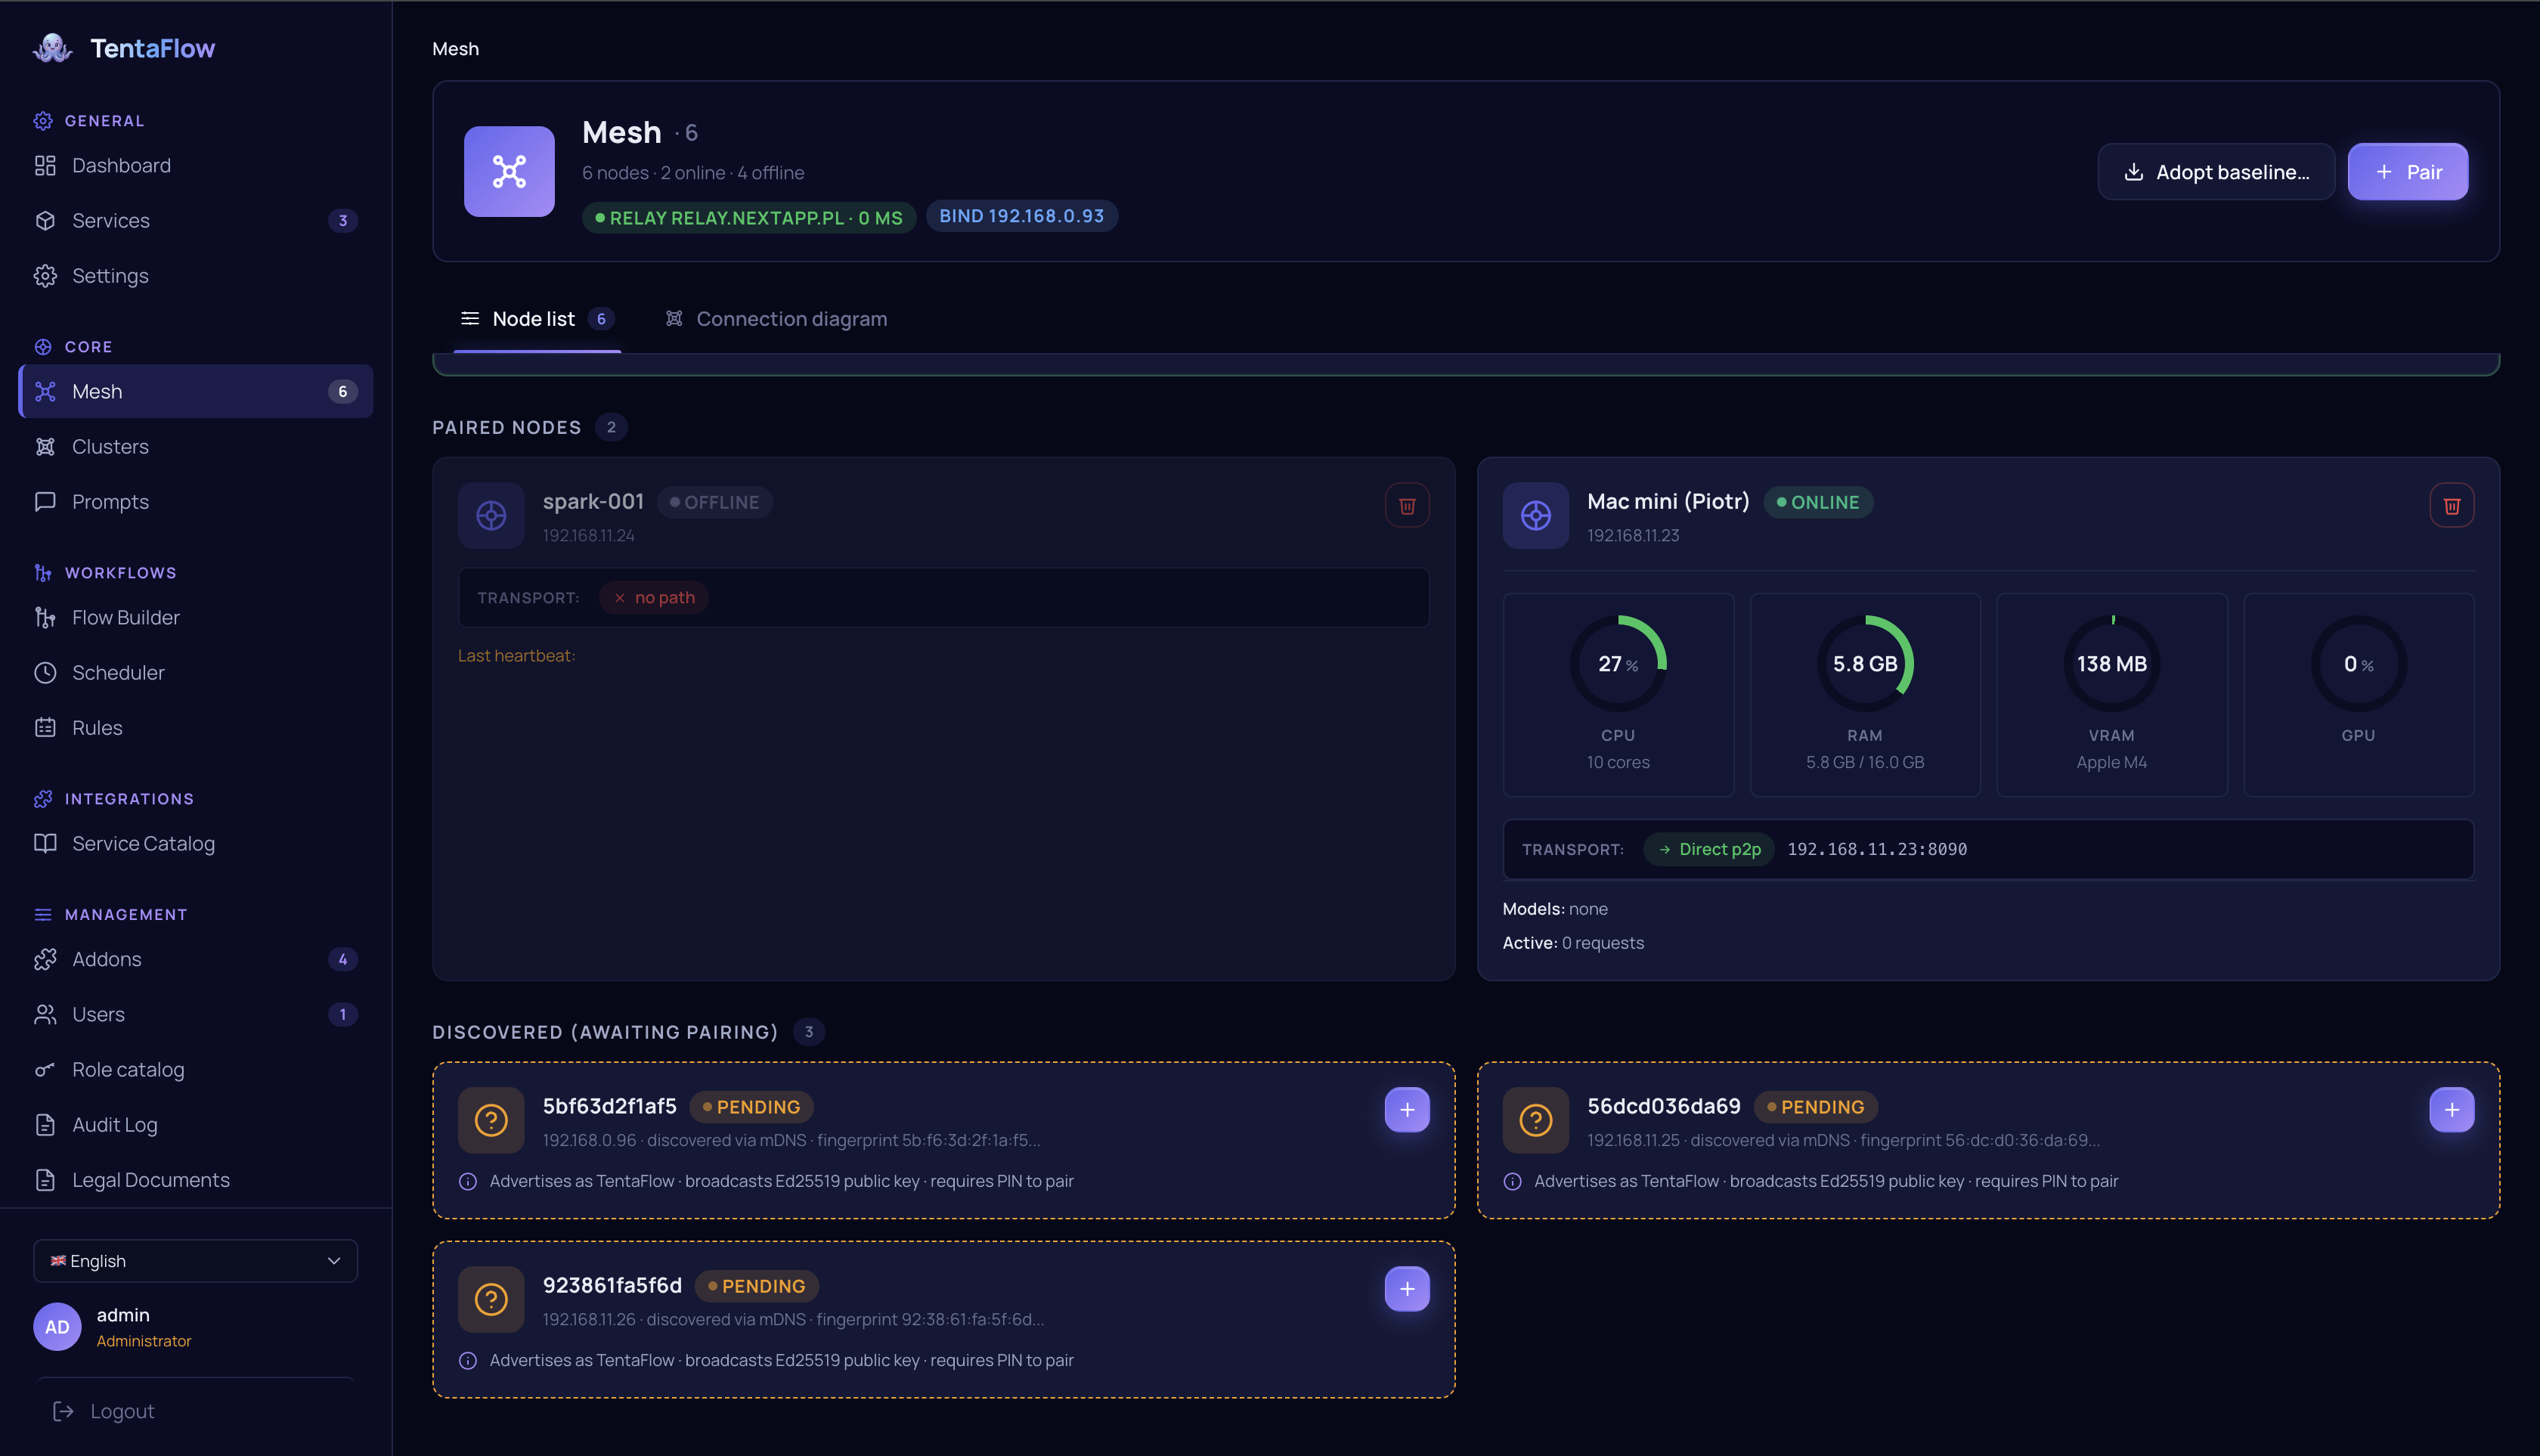The width and height of the screenshot is (2540, 1456).
Task: Click the 'Last heartbeat:' label
Action: coord(516,655)
